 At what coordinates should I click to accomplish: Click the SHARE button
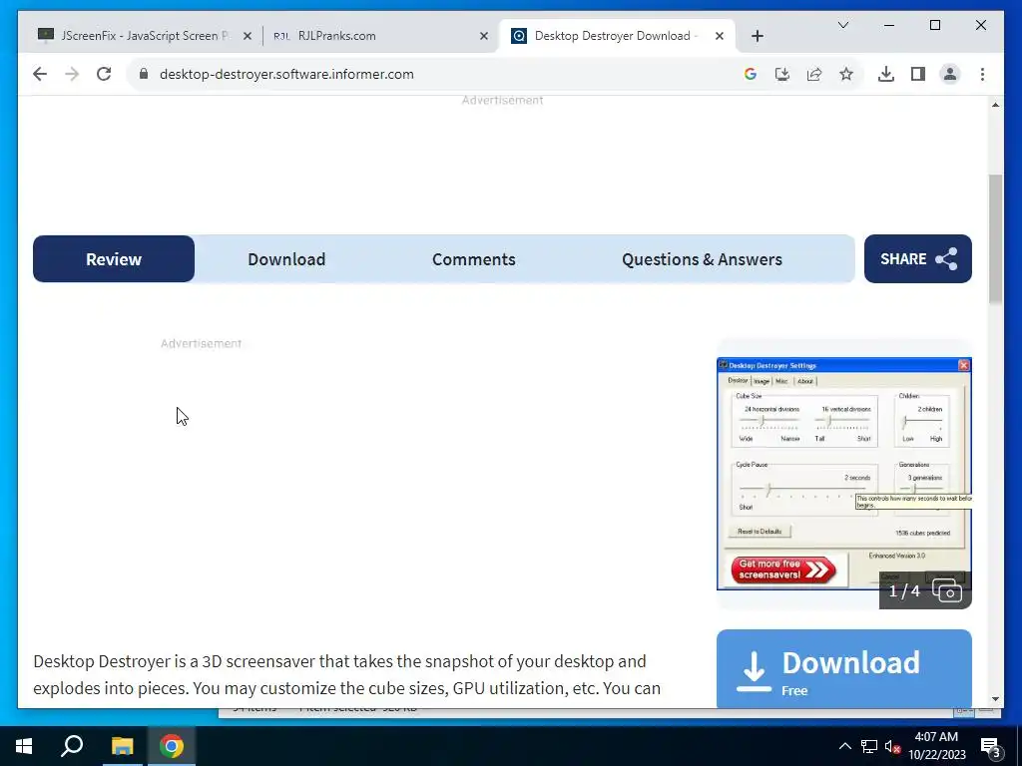(918, 259)
